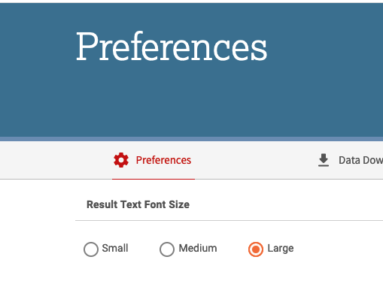Open the Preferences tab label
This screenshot has height=287, width=383.
click(163, 160)
